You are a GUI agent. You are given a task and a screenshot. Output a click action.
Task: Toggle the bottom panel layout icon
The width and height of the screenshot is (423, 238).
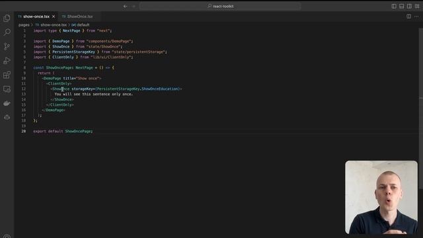401,6
